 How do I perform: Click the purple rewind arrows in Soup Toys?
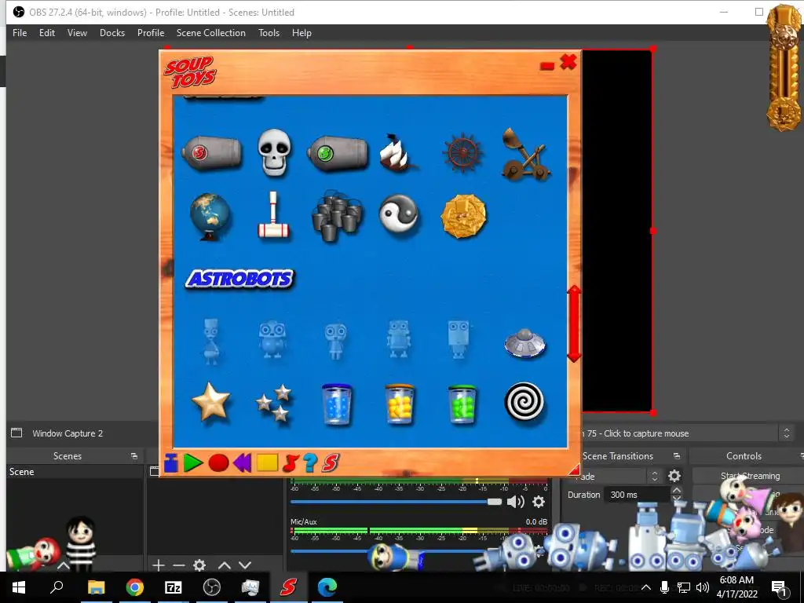pos(242,463)
